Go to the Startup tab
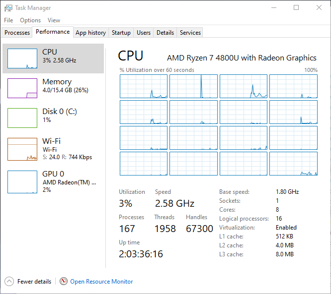The height and width of the screenshot is (294, 331). click(x=121, y=32)
